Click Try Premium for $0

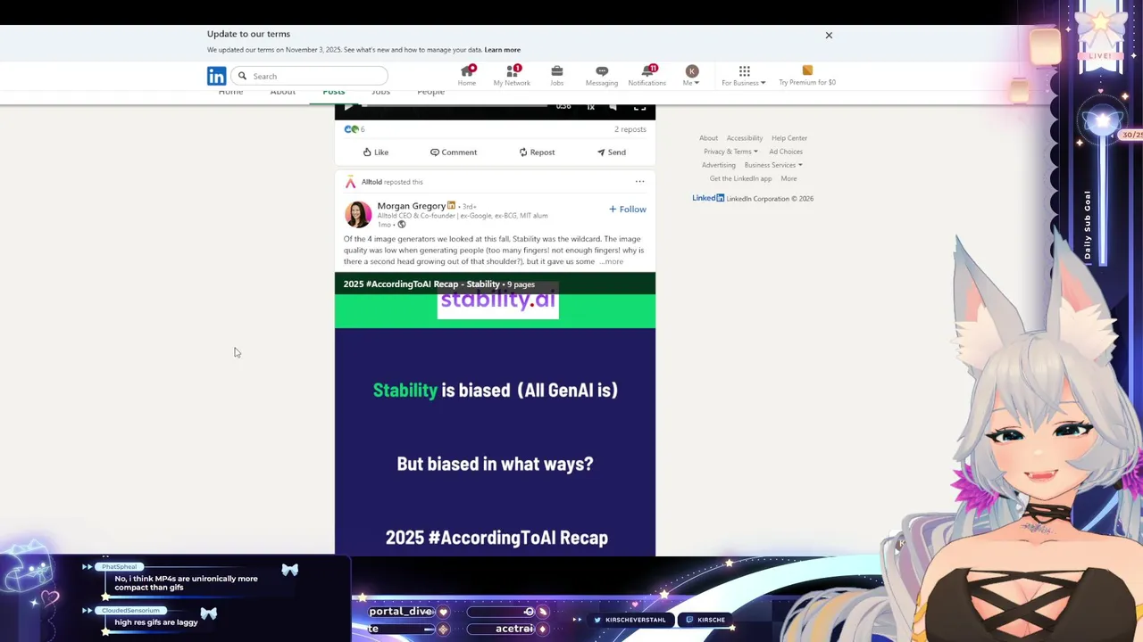coord(807,76)
